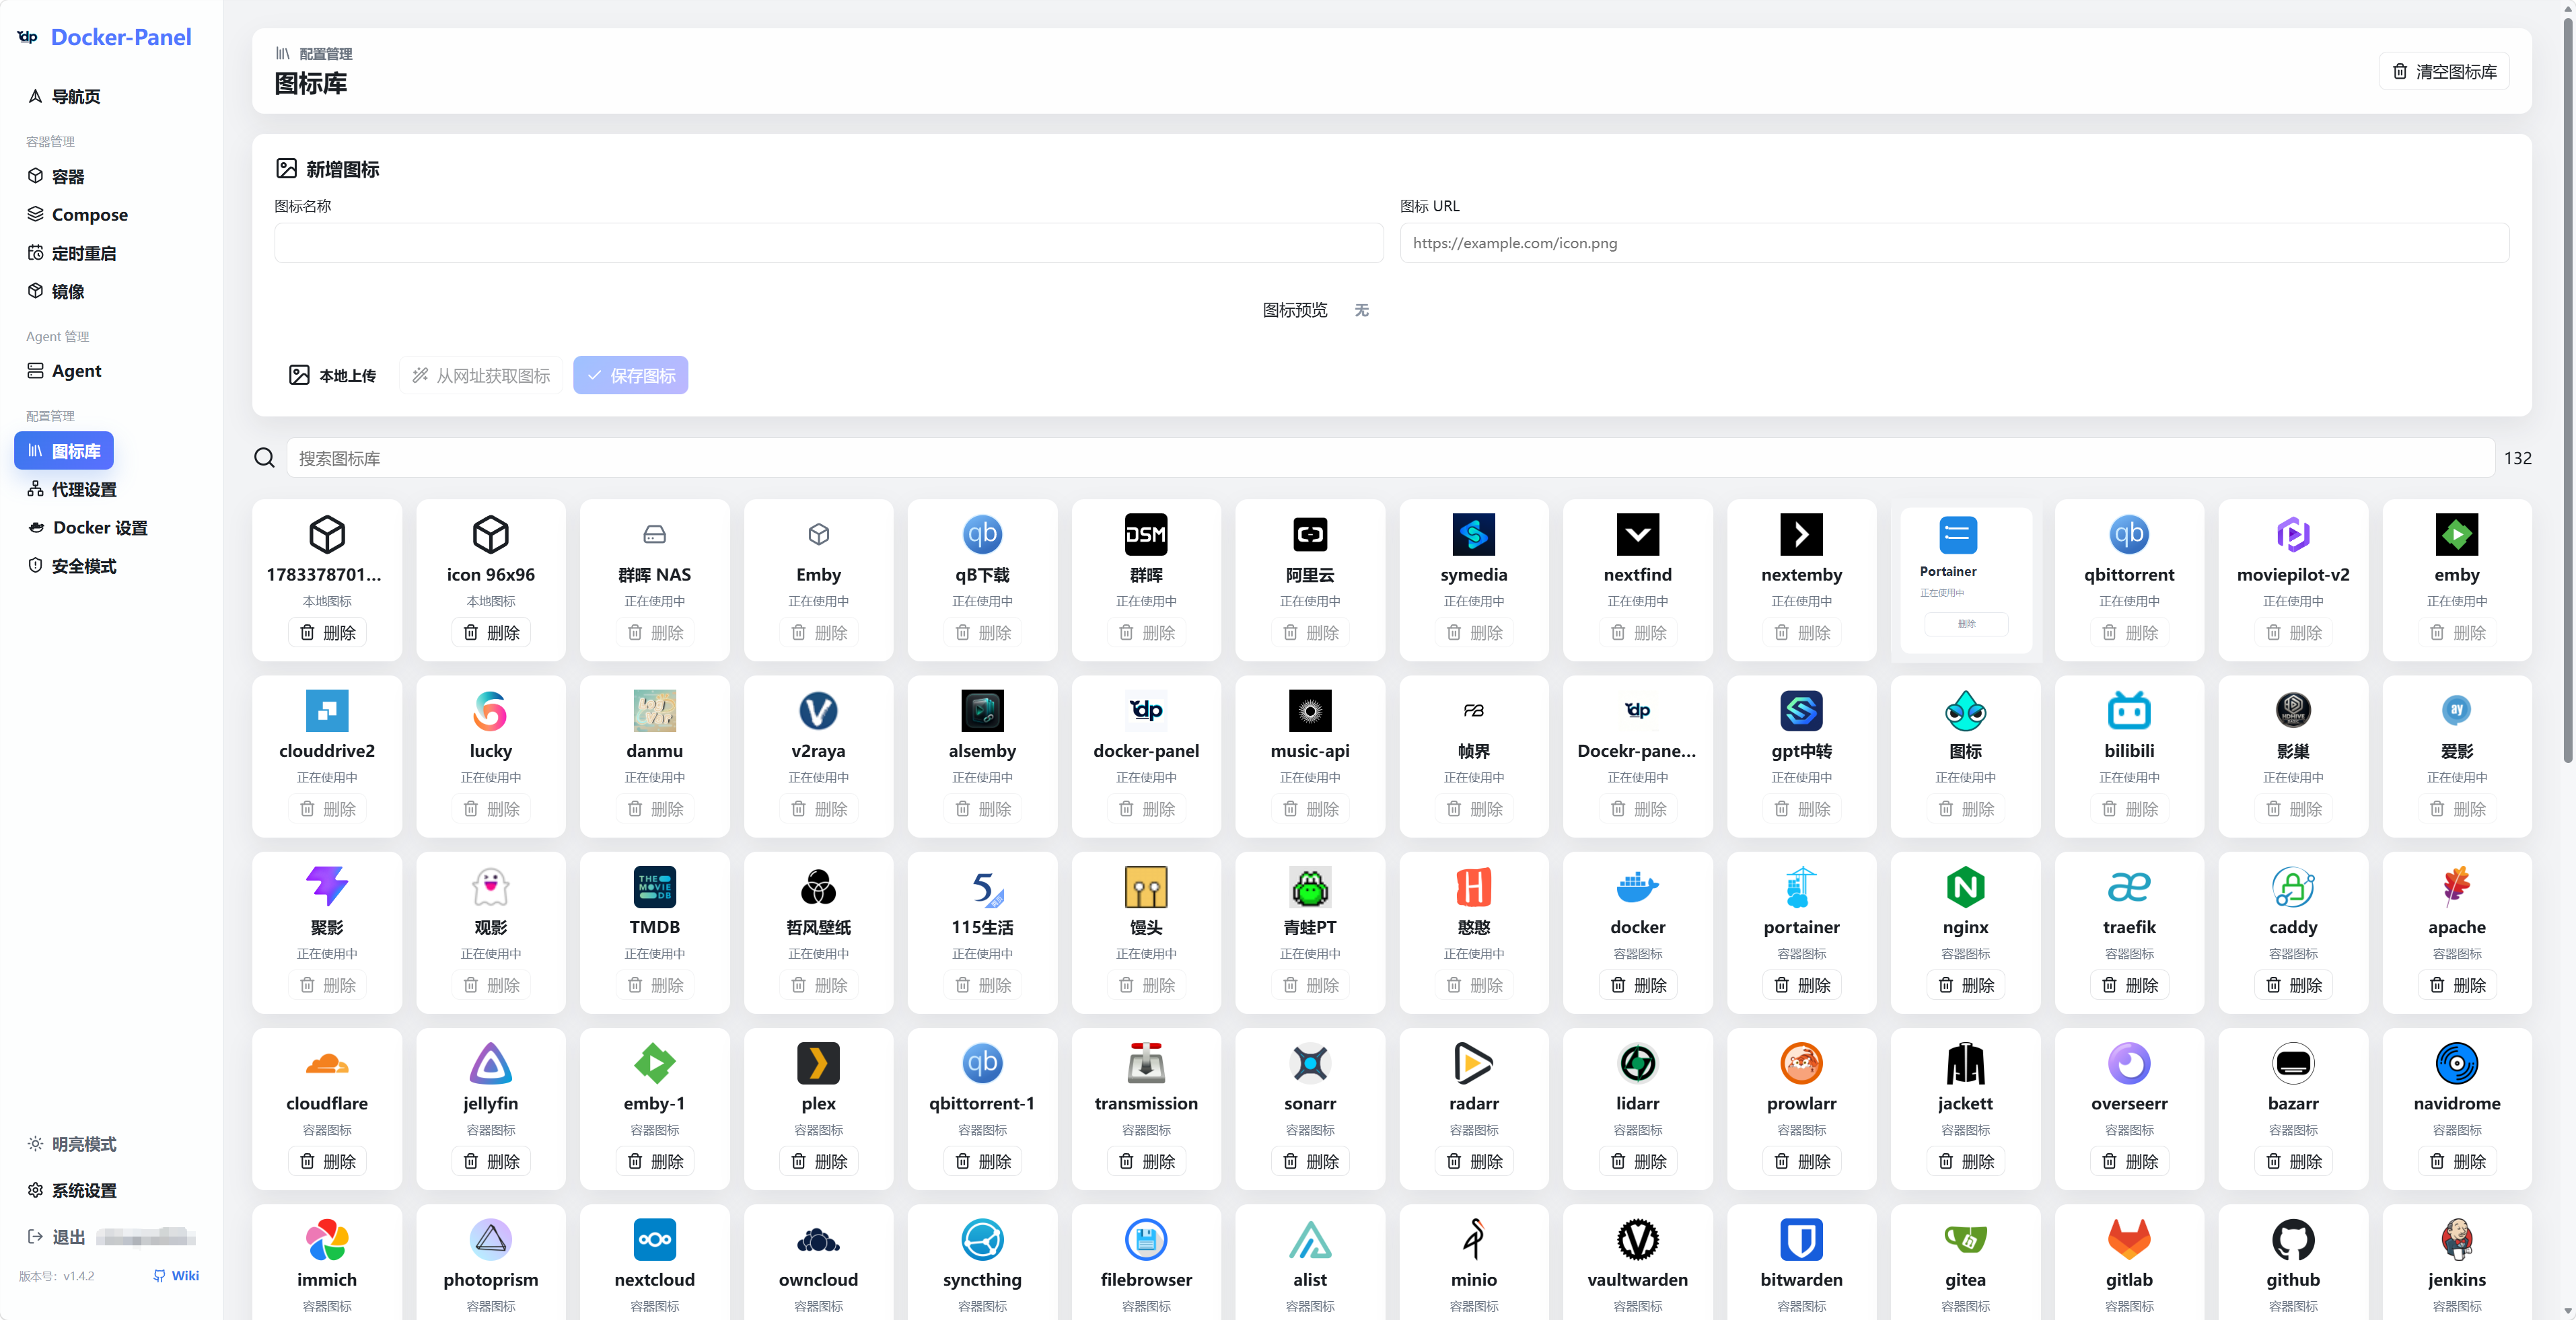Image resolution: width=2576 pixels, height=1320 pixels.
Task: Click the TMDB icon
Action: point(655,886)
